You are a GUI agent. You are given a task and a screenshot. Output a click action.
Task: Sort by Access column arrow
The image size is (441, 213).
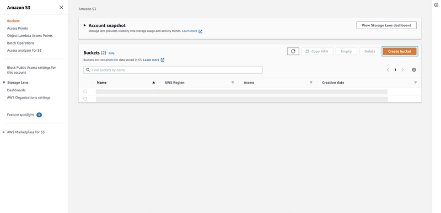click(x=311, y=83)
